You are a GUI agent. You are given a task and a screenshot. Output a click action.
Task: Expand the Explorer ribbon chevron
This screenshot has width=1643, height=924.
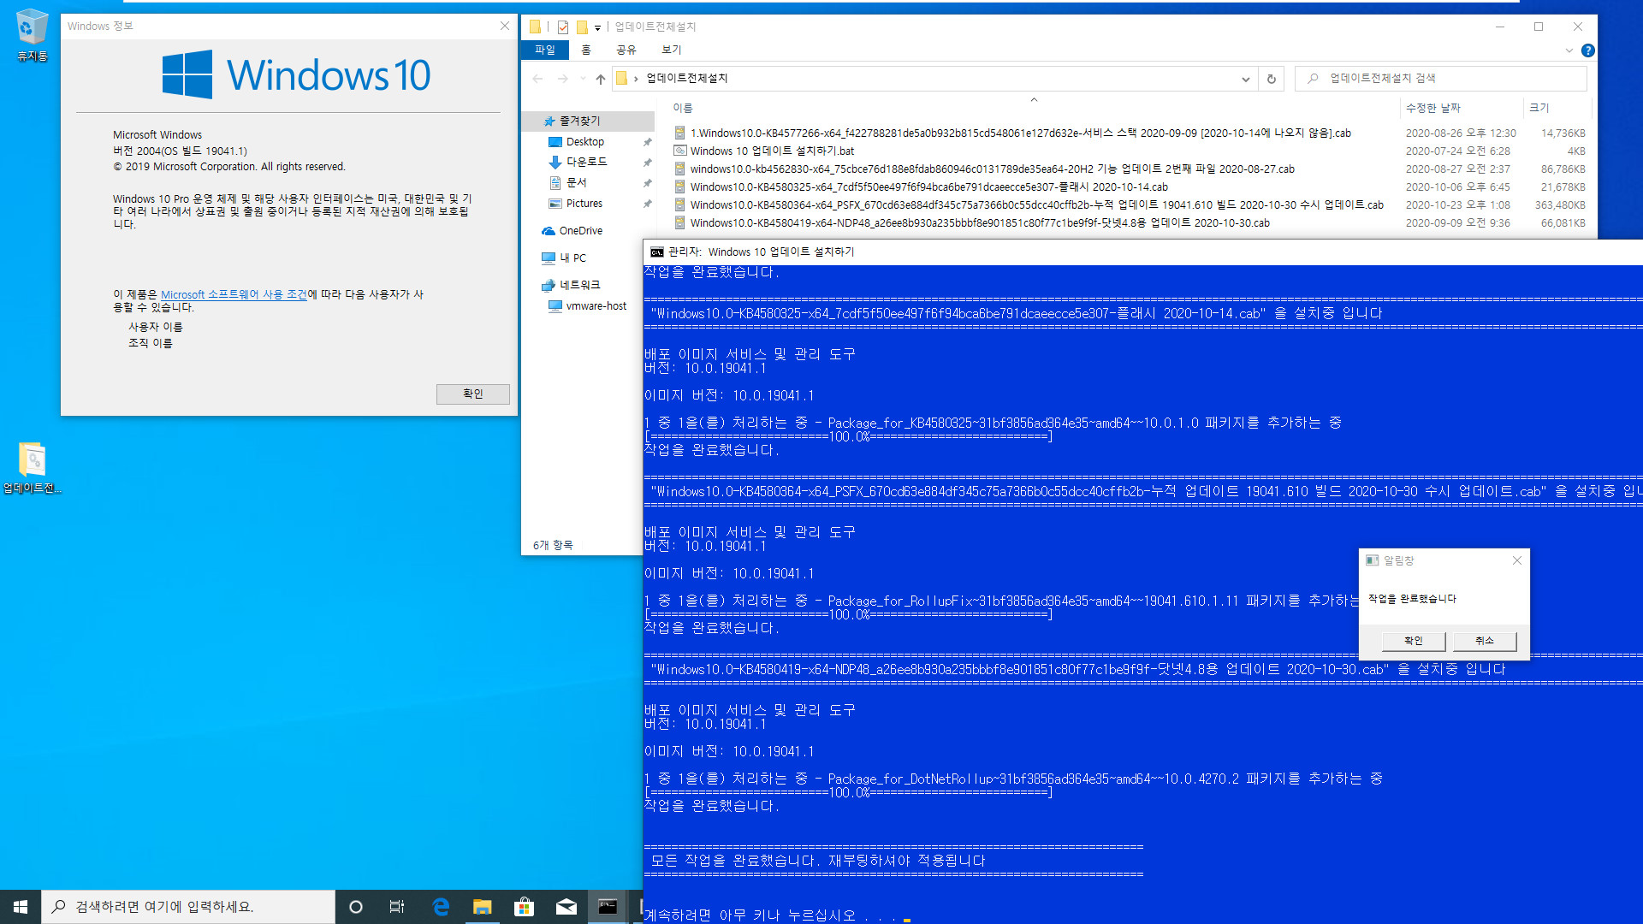point(1569,50)
